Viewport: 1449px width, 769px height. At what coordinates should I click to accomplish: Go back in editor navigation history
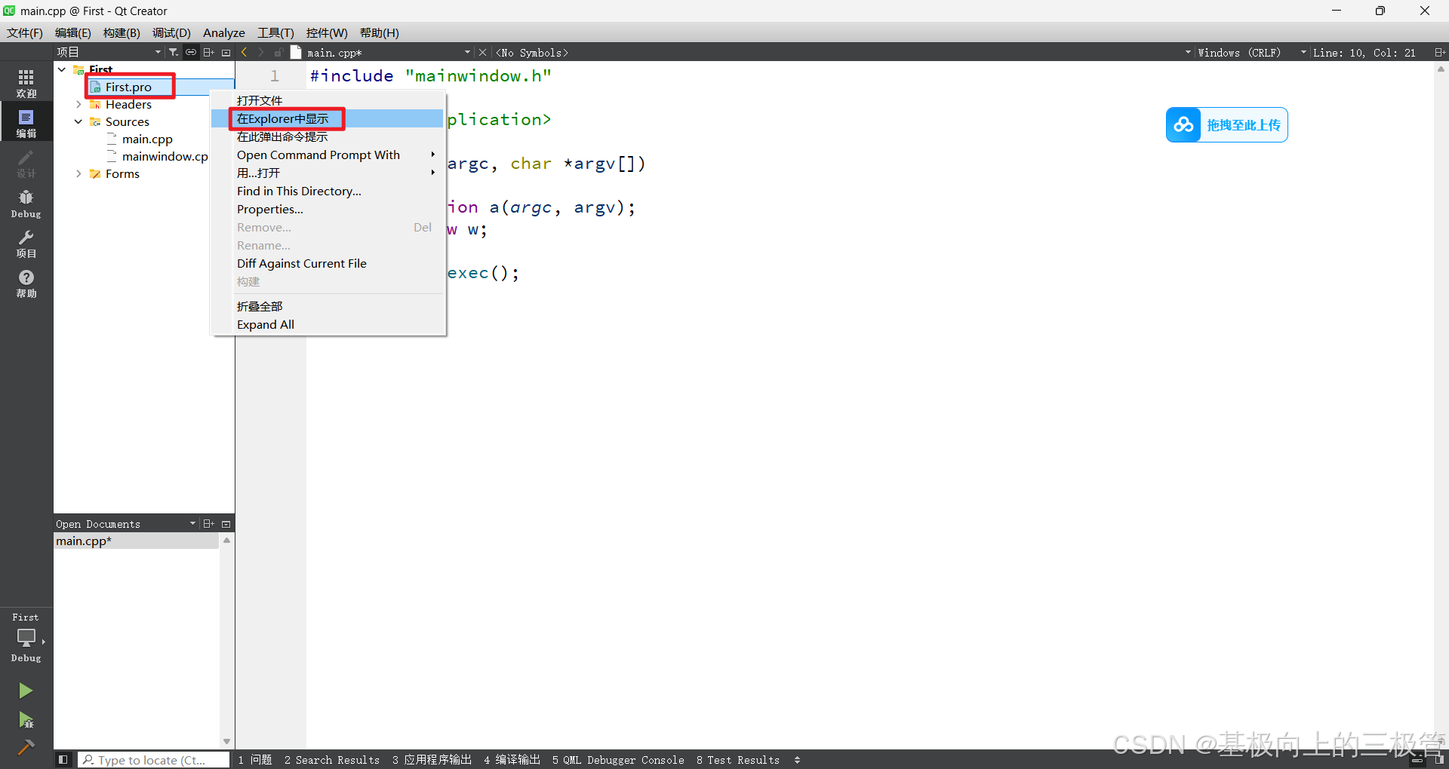click(244, 52)
